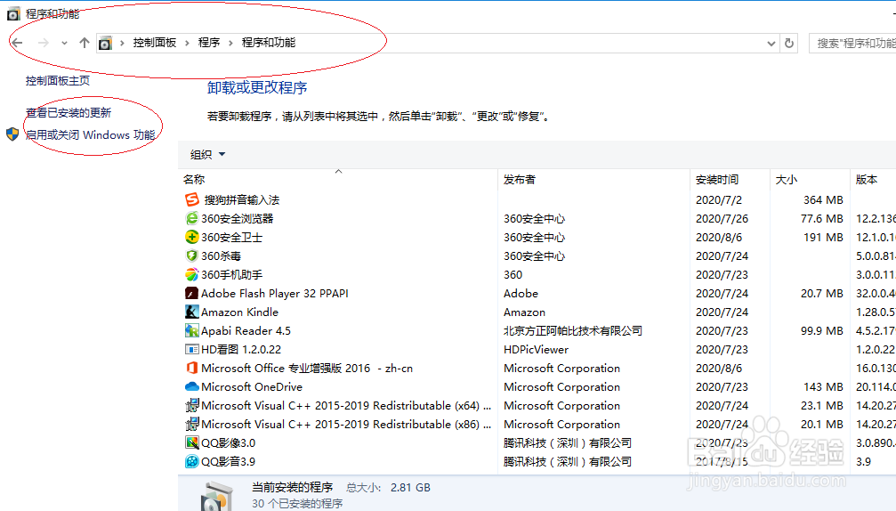Click the shield icon beside Windows 功能

[12, 135]
